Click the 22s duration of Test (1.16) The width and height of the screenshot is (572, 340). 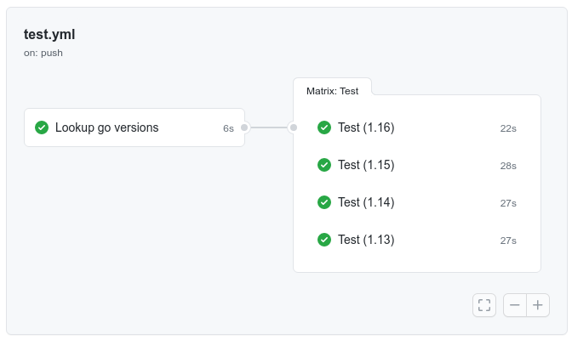tap(508, 128)
